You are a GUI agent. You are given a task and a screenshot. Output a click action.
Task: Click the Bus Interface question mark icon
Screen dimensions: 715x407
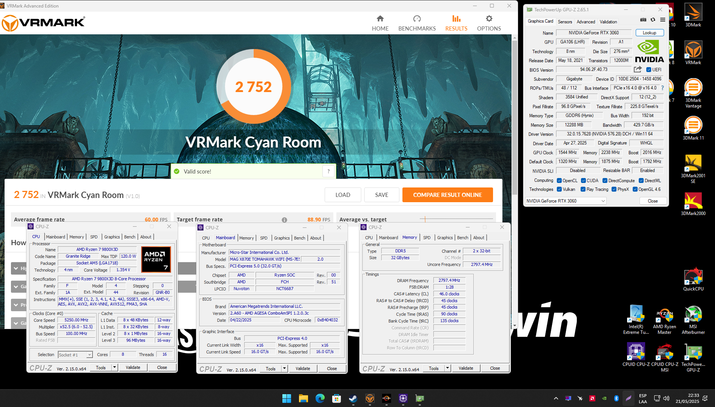tap(662, 88)
